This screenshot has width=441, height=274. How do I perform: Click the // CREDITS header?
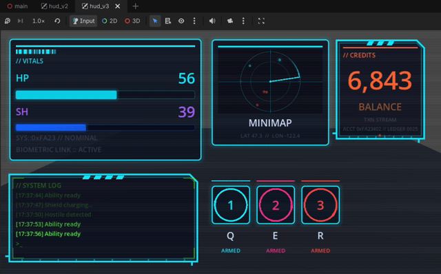(x=359, y=55)
